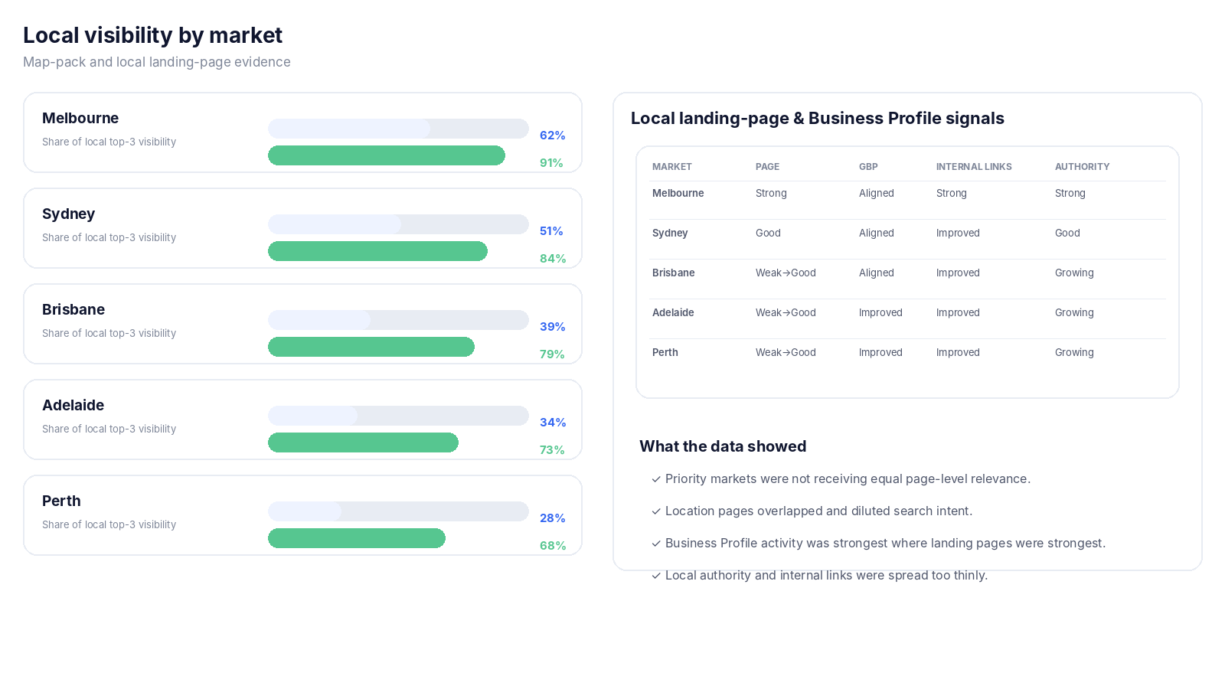
Task: Click the INTERNAL LINKS column header
Action: click(974, 167)
